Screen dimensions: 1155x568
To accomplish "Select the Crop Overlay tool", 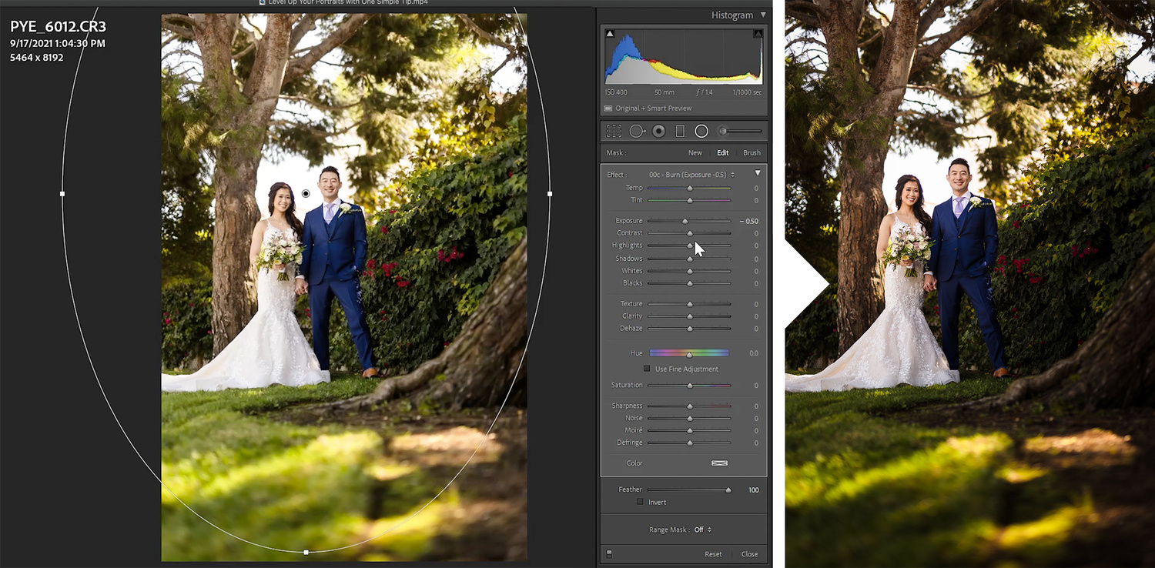I will click(x=614, y=131).
